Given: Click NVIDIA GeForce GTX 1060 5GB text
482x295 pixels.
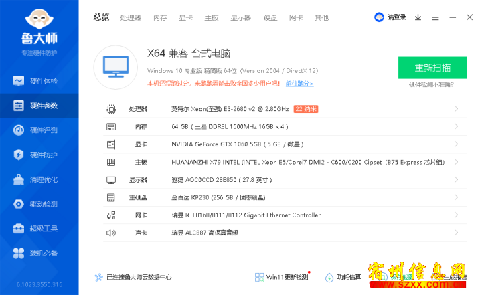Looking at the screenshot, I should (238, 144).
